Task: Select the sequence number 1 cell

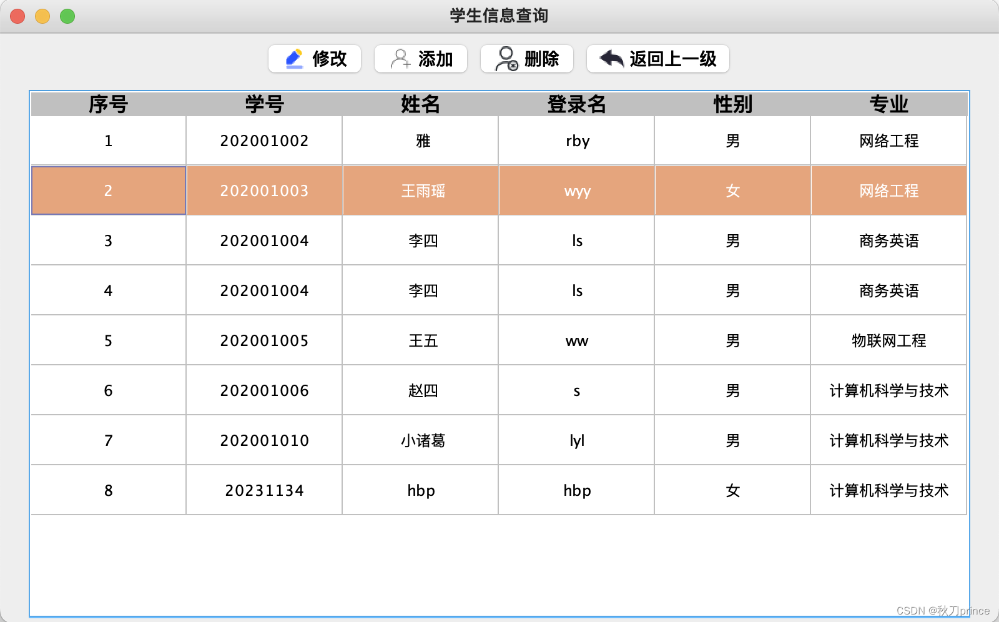Action: [x=109, y=141]
